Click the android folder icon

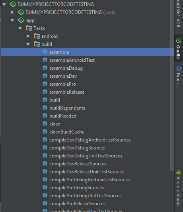[x=37, y=36]
